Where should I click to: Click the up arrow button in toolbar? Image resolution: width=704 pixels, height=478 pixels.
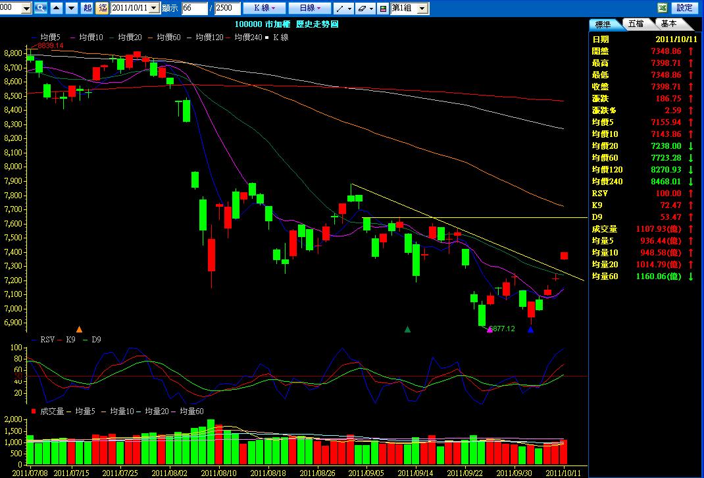coord(57,8)
